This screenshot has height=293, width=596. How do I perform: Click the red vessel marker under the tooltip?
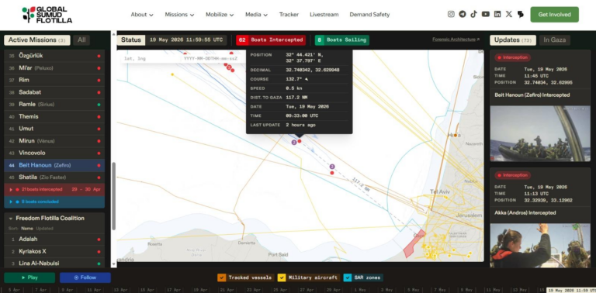pos(300,141)
